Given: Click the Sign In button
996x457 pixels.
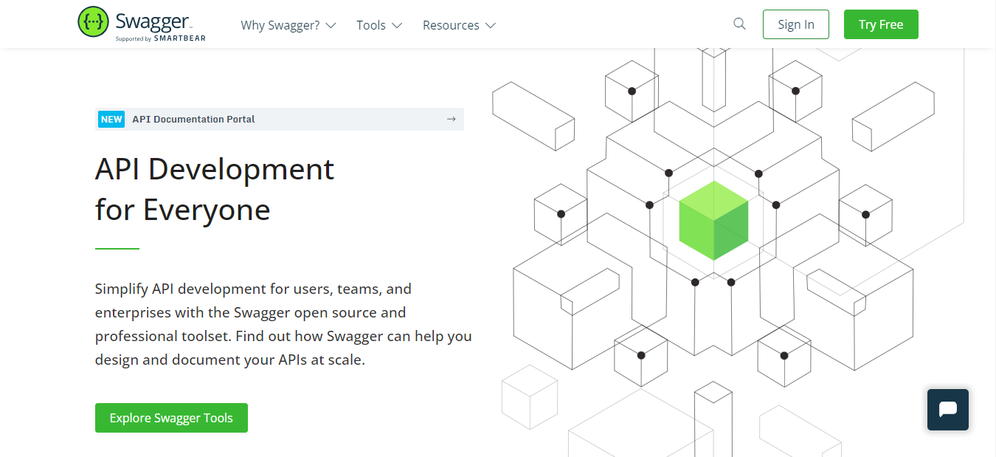Looking at the screenshot, I should pos(795,24).
